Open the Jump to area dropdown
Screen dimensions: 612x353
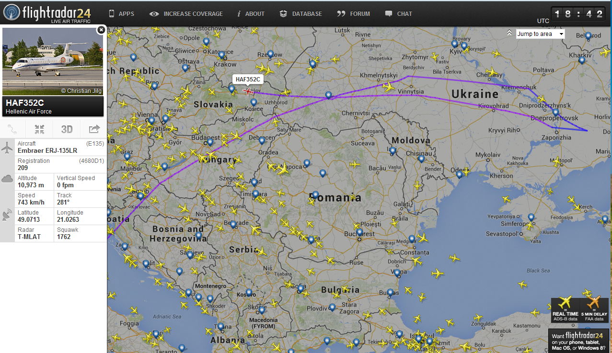[x=540, y=34]
